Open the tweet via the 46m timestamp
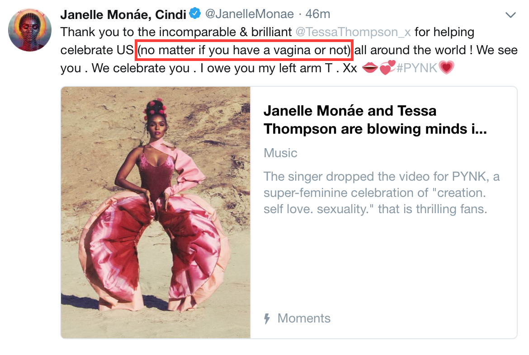This screenshot has width=529, height=355. [318, 14]
